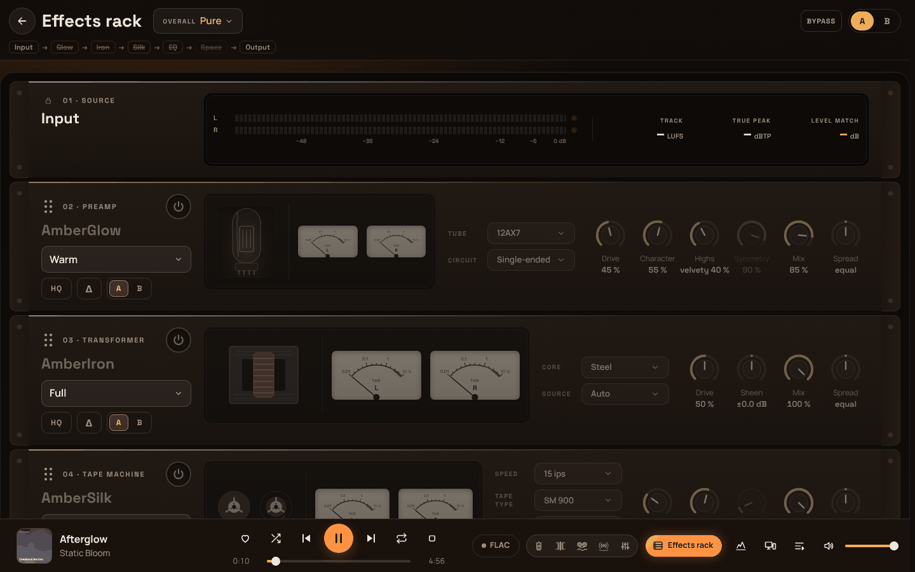
Task: Stop playback with the square icon
Action: (x=432, y=538)
